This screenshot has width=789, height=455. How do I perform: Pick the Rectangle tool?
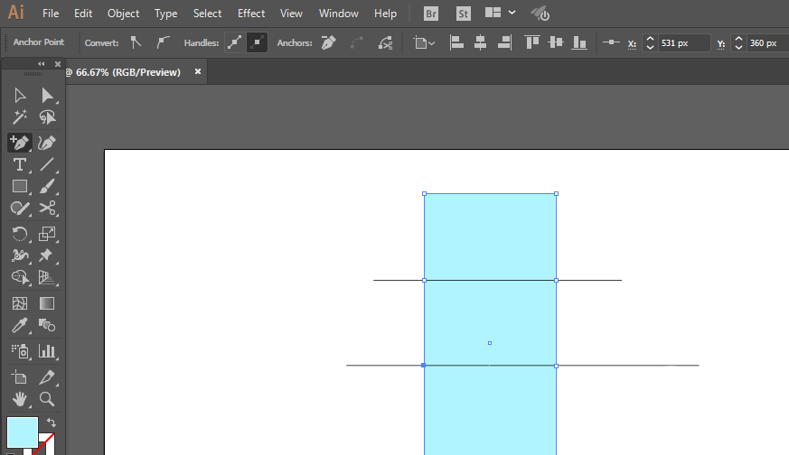coord(19,187)
